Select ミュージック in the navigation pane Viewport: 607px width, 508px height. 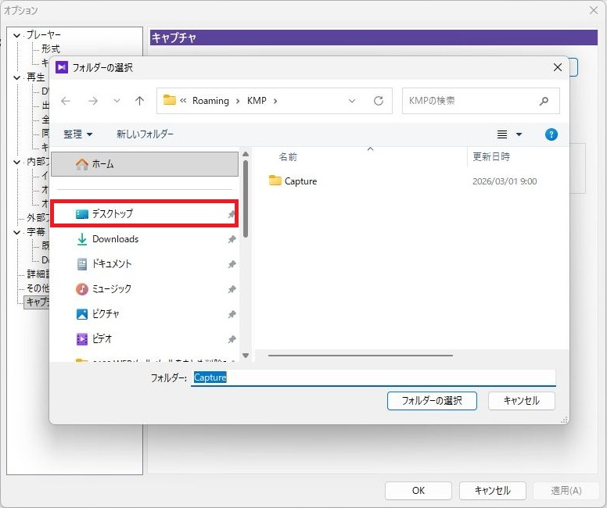(111, 289)
